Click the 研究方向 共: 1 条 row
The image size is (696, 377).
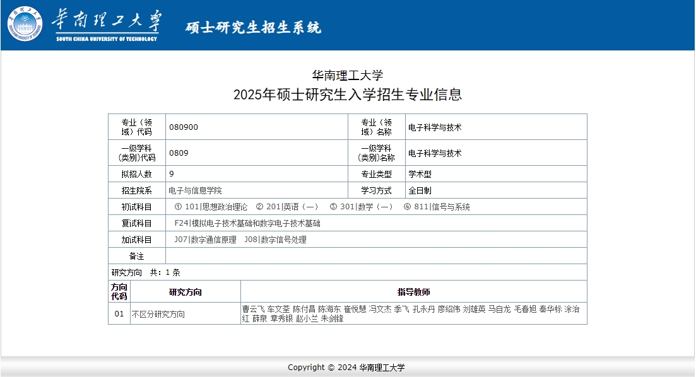[x=348, y=272]
